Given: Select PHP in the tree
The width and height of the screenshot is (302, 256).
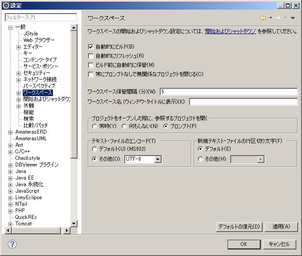Looking at the screenshot, I should 20,211.
